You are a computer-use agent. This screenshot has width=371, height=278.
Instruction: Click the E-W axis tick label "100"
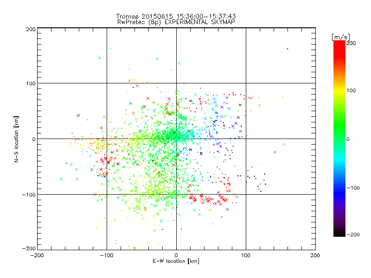246,255
